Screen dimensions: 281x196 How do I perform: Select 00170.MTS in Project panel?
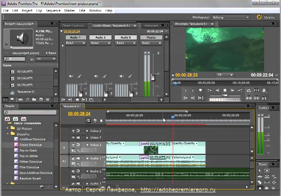(x=25, y=85)
